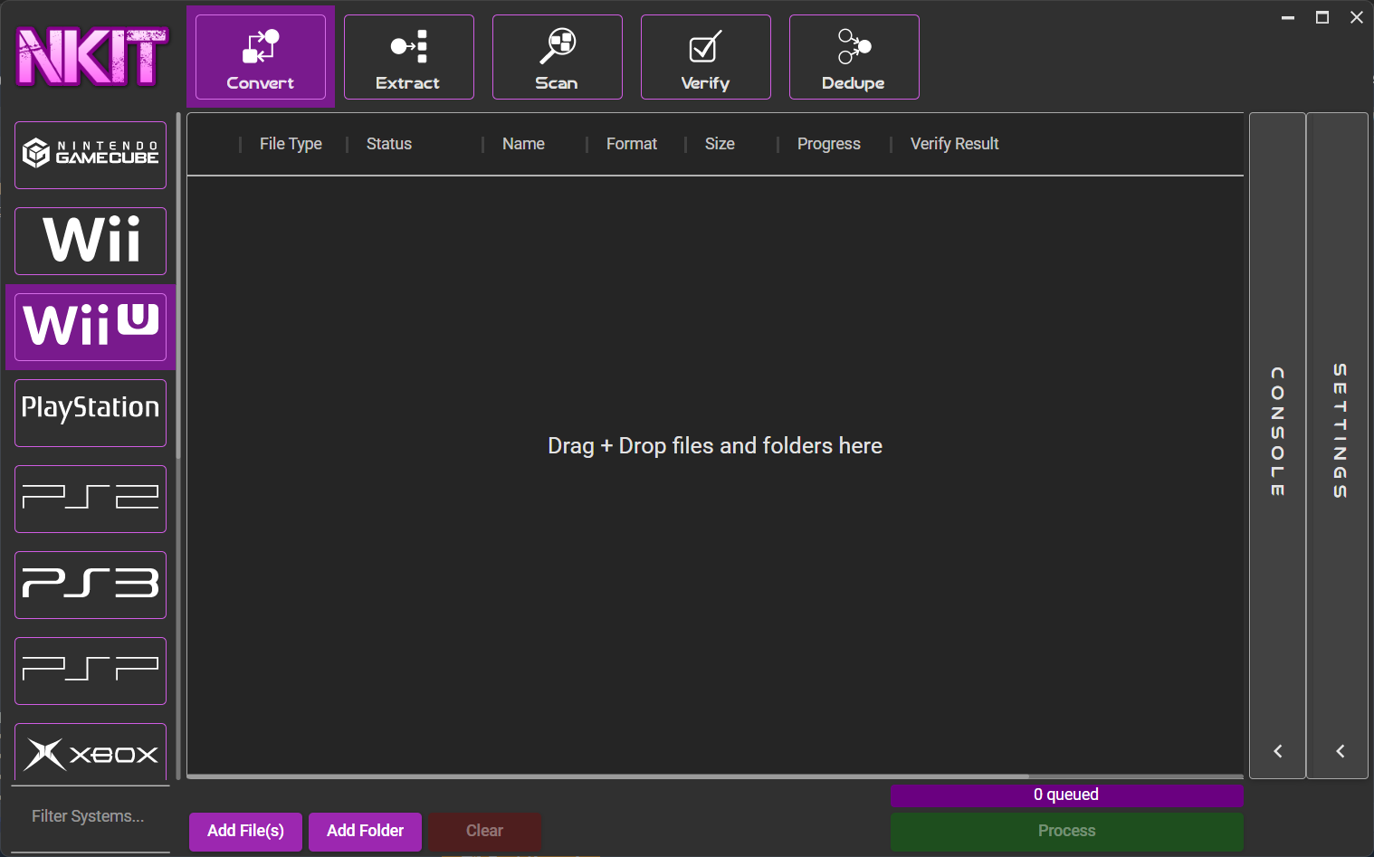Open the Dedupe mode
The image size is (1374, 857).
tap(854, 57)
